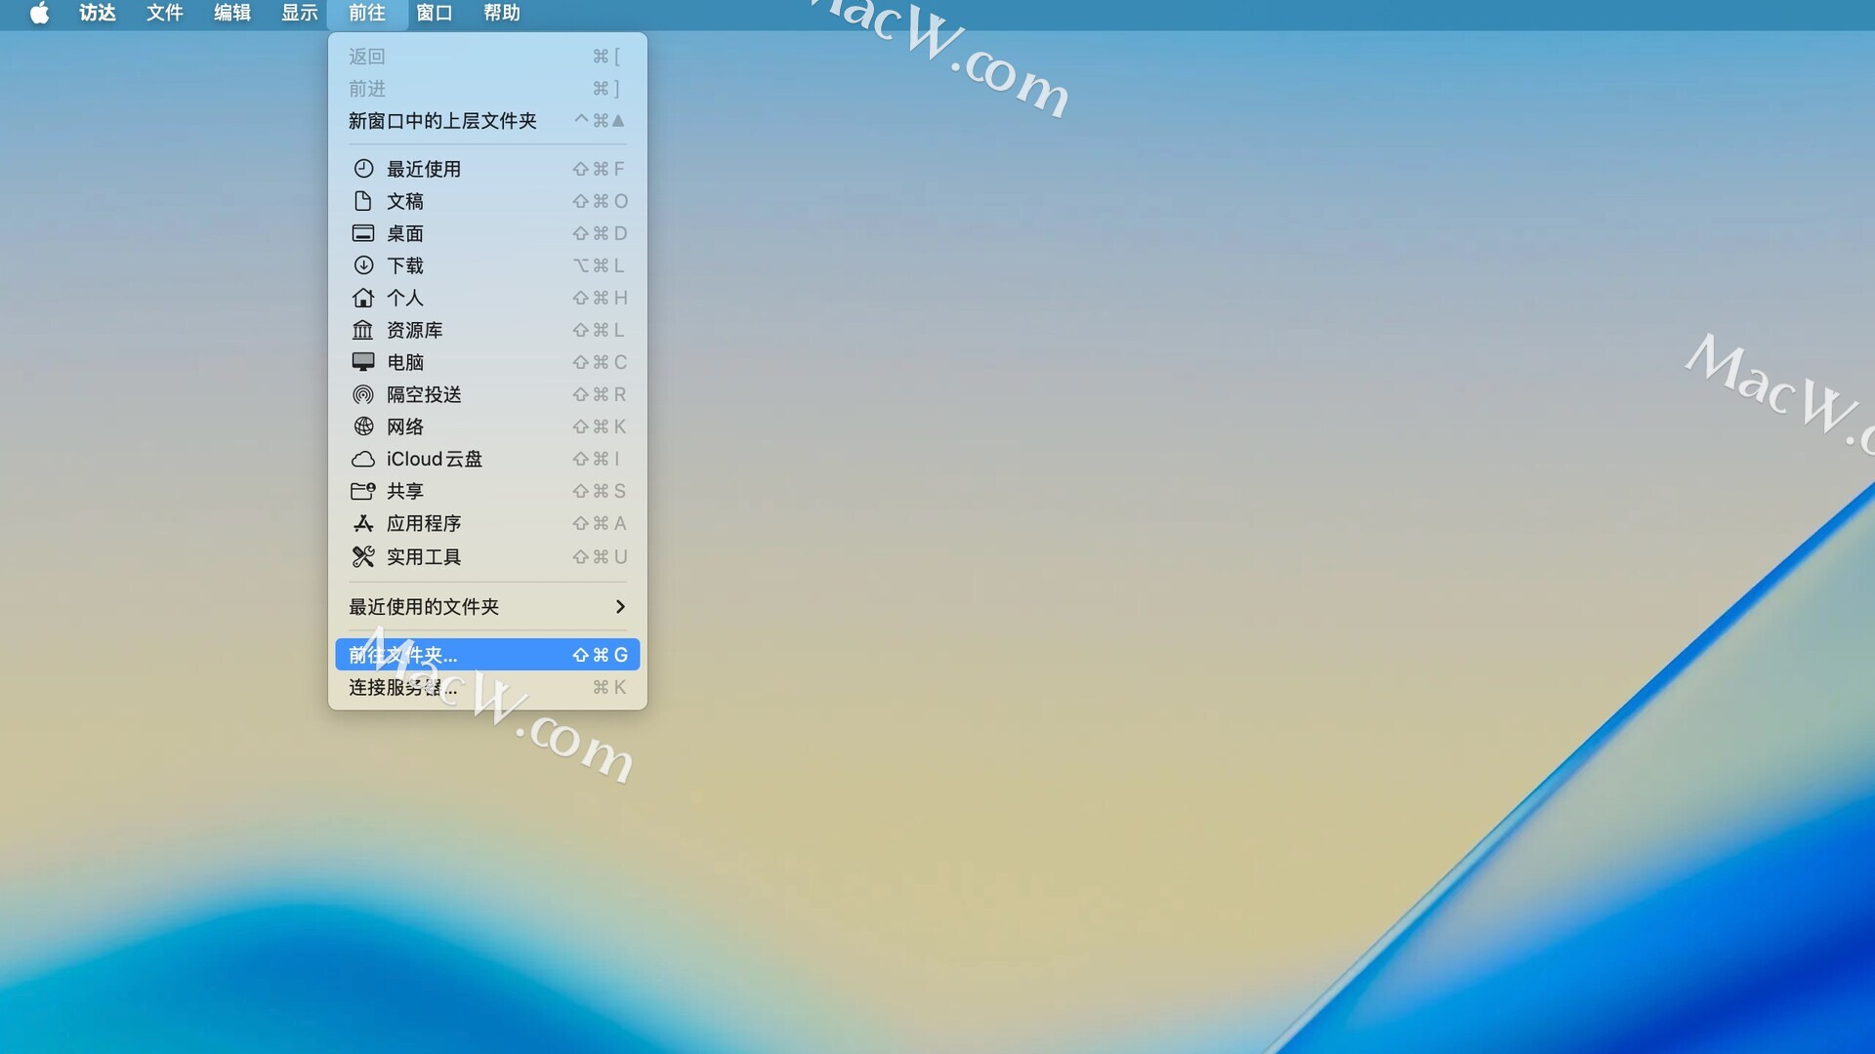Click the Documents page icon
The width and height of the screenshot is (1875, 1054).
coord(363,201)
